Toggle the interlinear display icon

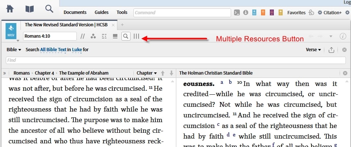104,36
